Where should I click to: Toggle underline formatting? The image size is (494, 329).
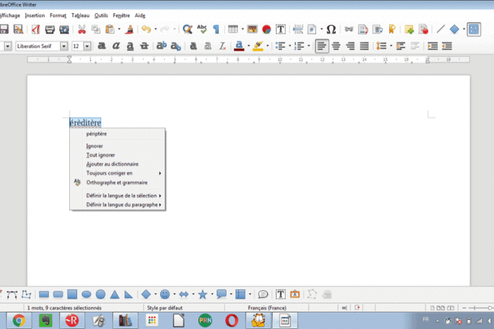[x=130, y=46]
